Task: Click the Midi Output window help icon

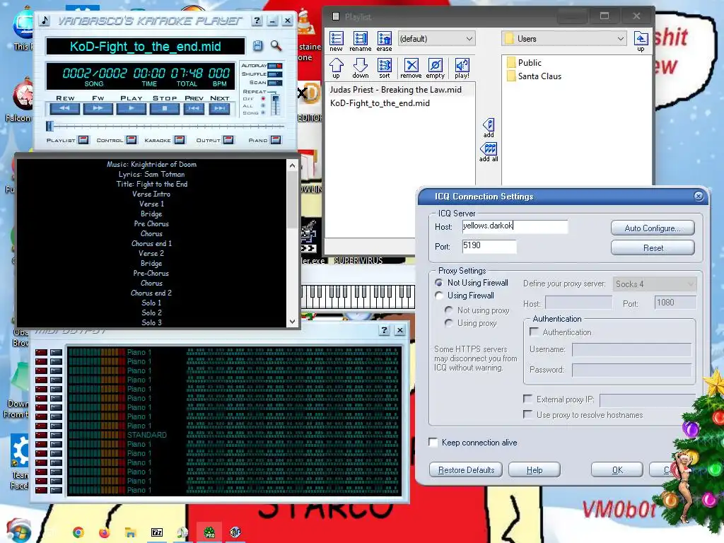Action: (384, 330)
